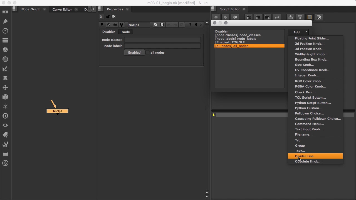The width and height of the screenshot is (356, 200).
Task: Select Obsolete Knob... menu item
Action: click(315, 161)
